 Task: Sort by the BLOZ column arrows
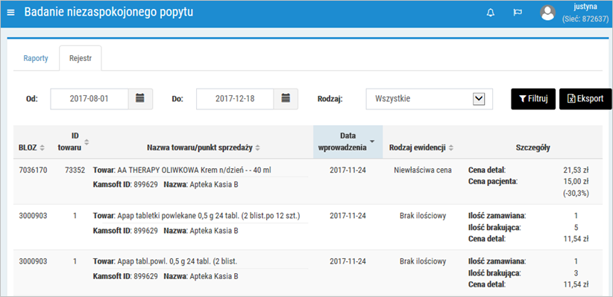[x=43, y=148]
